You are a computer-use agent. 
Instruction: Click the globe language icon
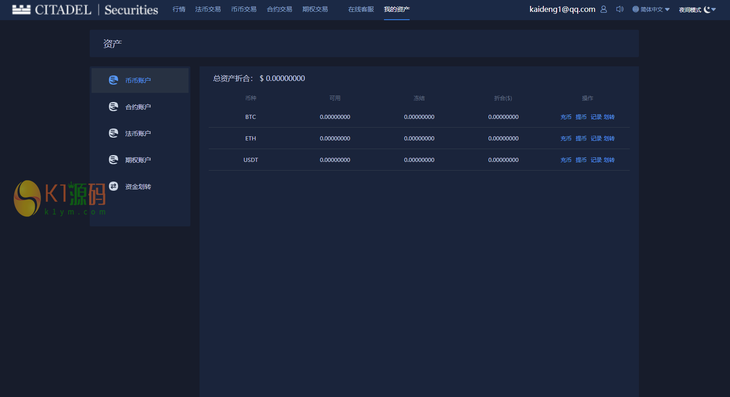pyautogui.click(x=635, y=9)
